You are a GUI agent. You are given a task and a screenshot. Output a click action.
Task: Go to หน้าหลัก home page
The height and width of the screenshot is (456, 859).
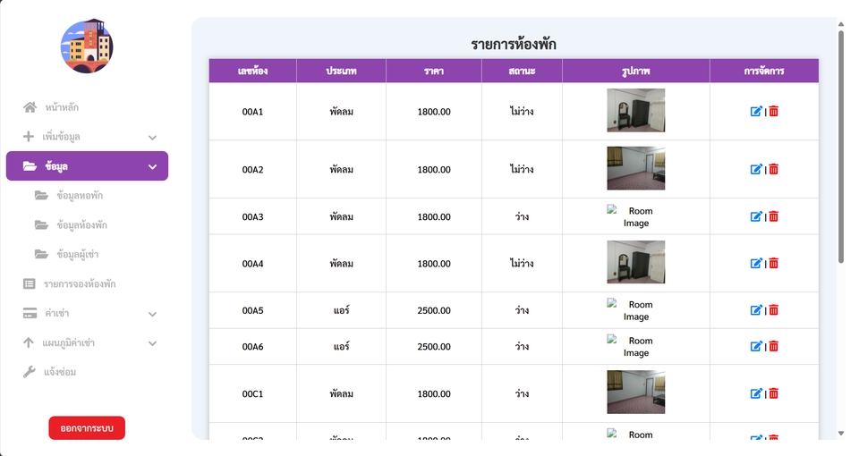[x=87, y=107]
